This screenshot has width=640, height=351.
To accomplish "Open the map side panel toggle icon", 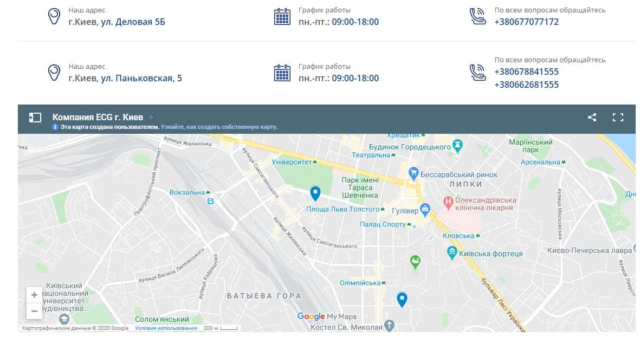I will tap(35, 118).
